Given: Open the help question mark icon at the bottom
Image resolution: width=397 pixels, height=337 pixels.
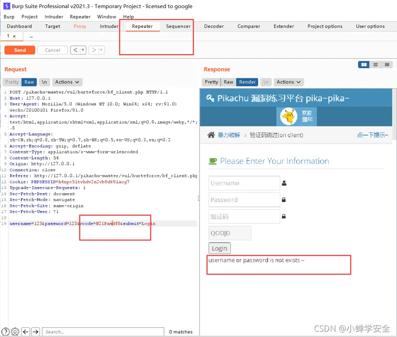Looking at the screenshot, I should tap(6, 331).
